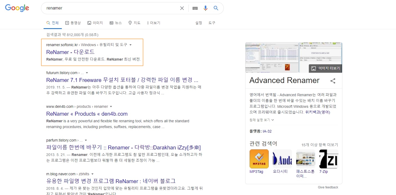Start voice search with the microphone icon
Image resolution: width=396 pixels, height=195 pixels.
(206, 8)
